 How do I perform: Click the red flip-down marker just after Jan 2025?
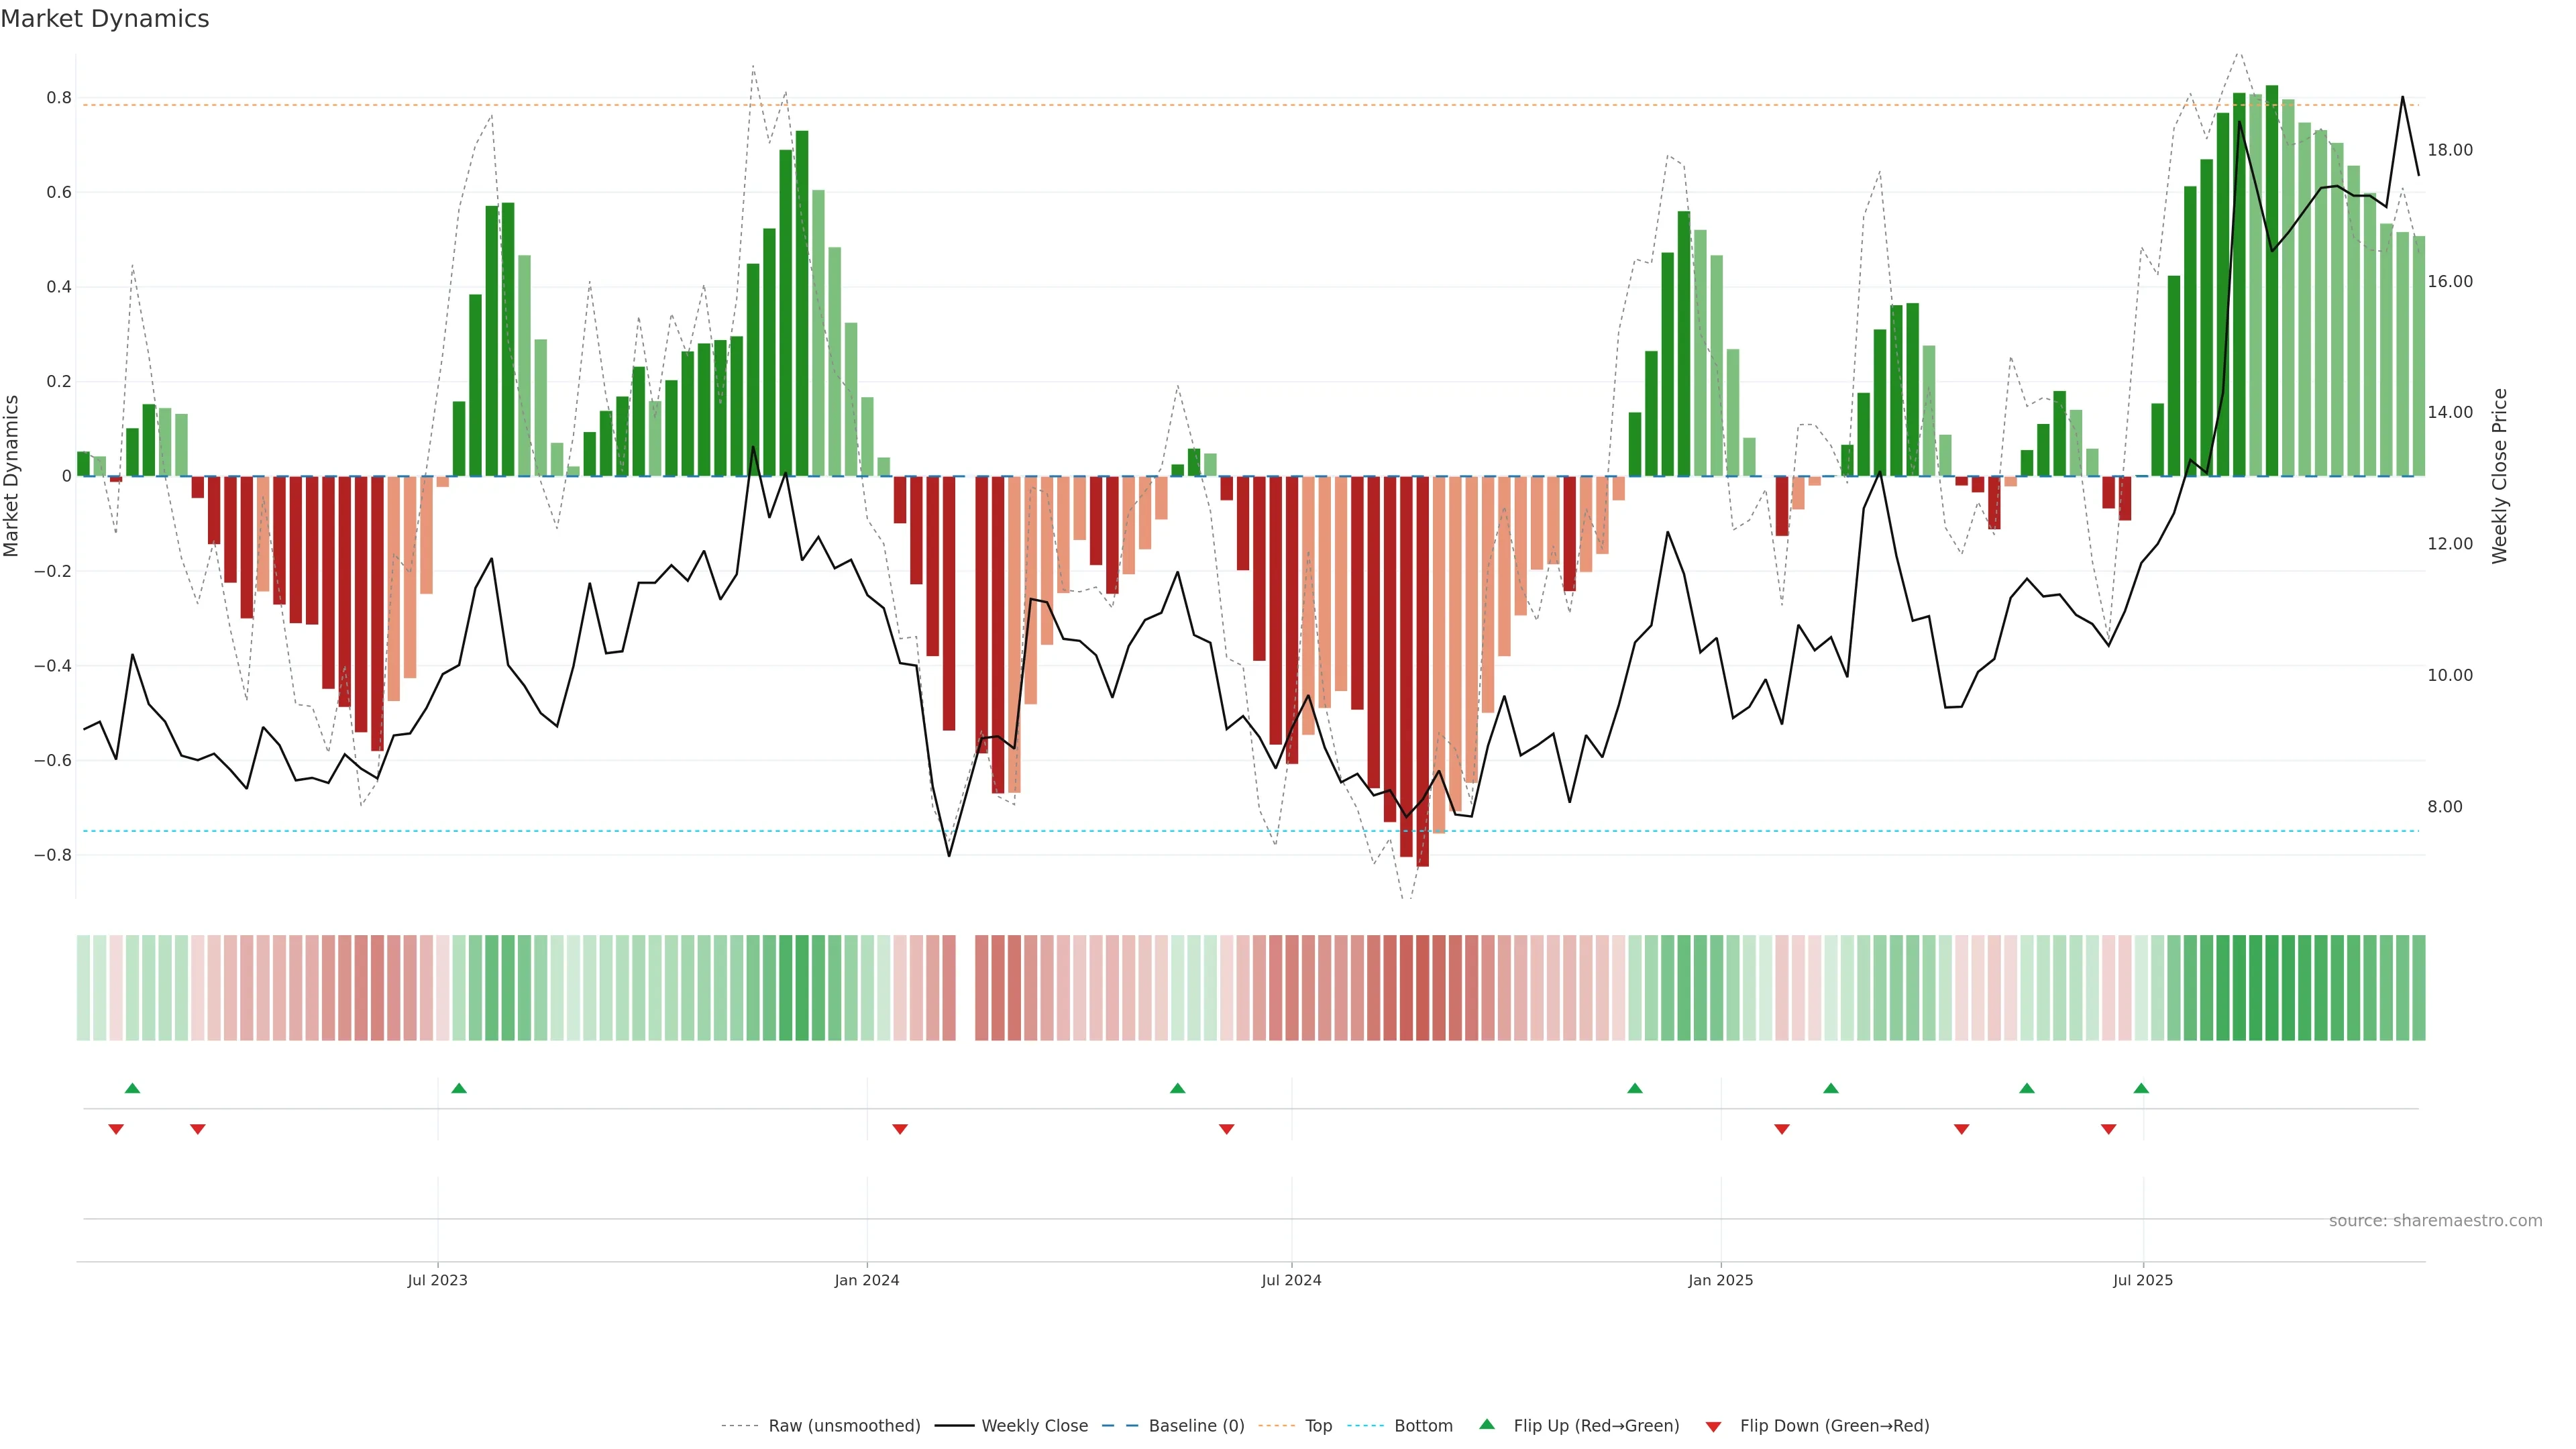point(1782,1129)
